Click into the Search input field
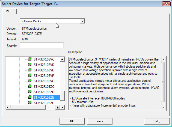 (42, 46)
